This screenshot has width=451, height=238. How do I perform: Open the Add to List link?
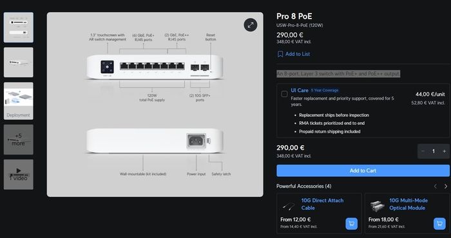[x=298, y=54]
